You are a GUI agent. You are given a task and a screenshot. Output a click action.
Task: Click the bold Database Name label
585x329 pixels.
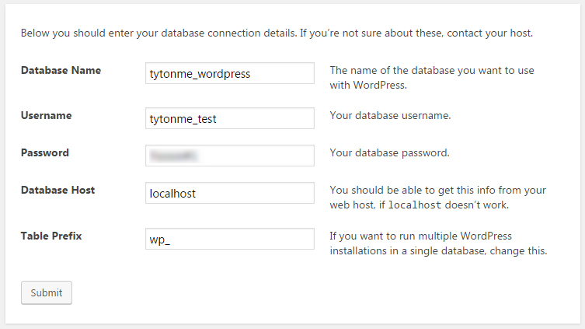coord(61,71)
